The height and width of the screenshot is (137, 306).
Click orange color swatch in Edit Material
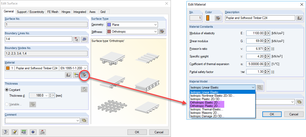coord(208,18)
